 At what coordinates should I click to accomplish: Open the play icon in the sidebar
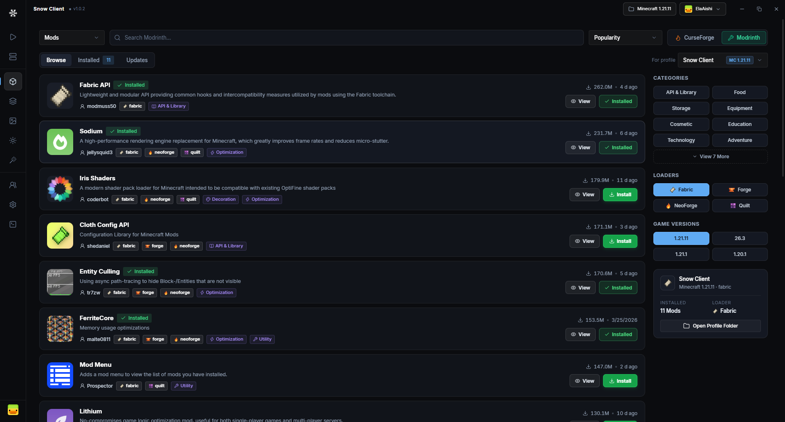(13, 37)
